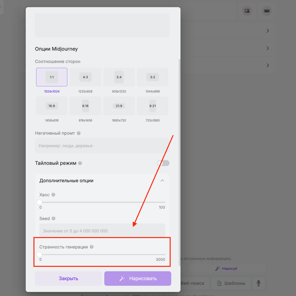This screenshot has height=296, width=296.
Task: Click the image thumbnail icon at top right
Action: 247,11
